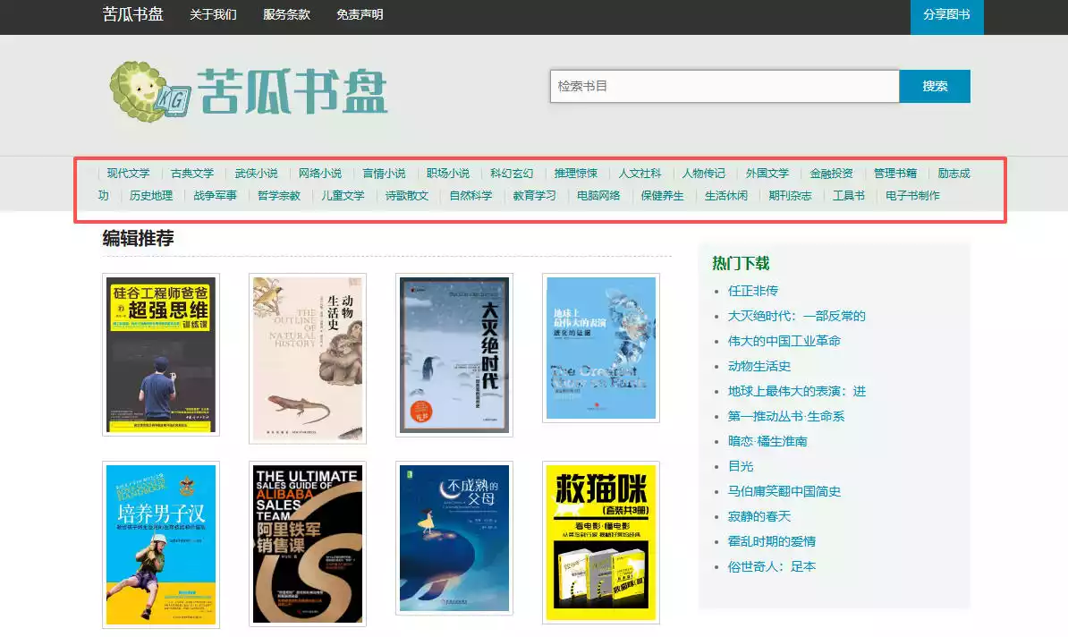Image resolution: width=1068 pixels, height=637 pixels.
Task: Click 动物生活史 link in hot downloads
Action: pyautogui.click(x=759, y=367)
